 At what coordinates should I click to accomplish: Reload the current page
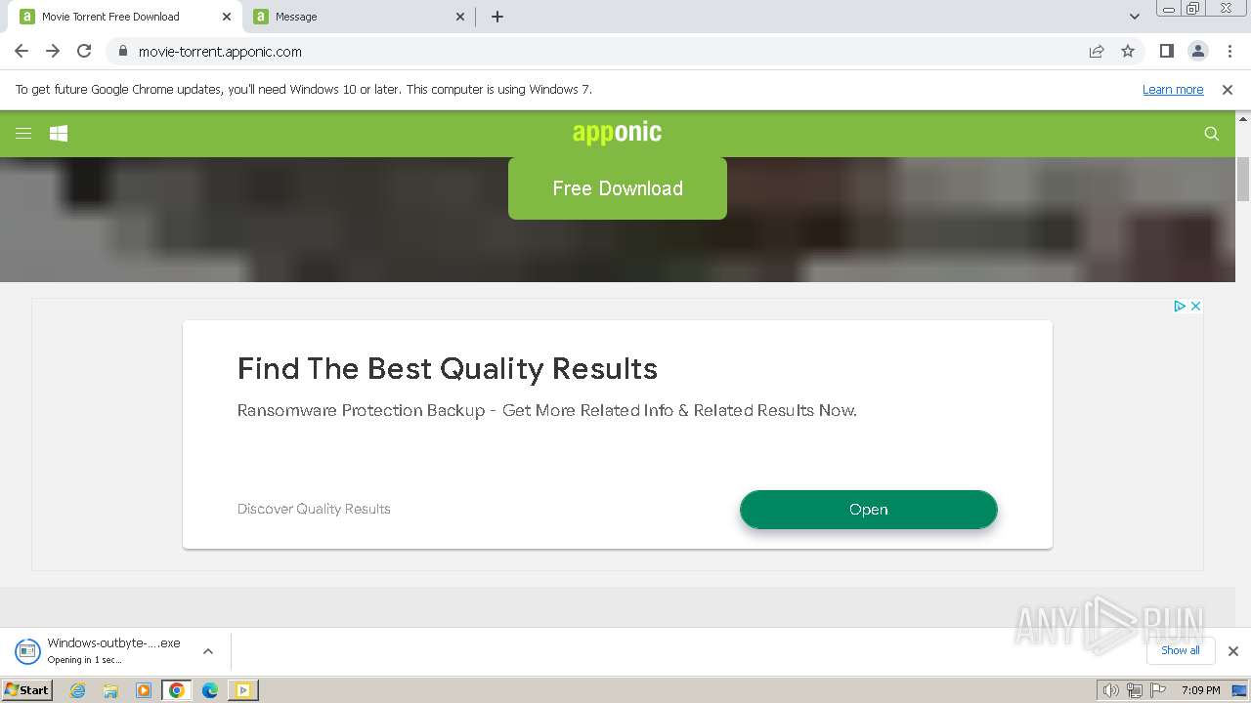[x=84, y=51]
